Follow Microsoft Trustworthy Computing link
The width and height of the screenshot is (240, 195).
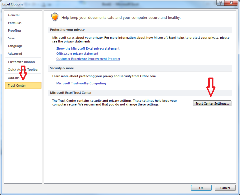coord(81,83)
